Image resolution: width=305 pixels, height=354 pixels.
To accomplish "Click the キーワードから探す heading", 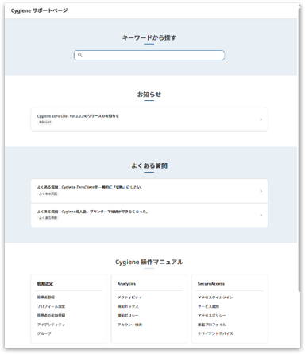I will pos(149,37).
